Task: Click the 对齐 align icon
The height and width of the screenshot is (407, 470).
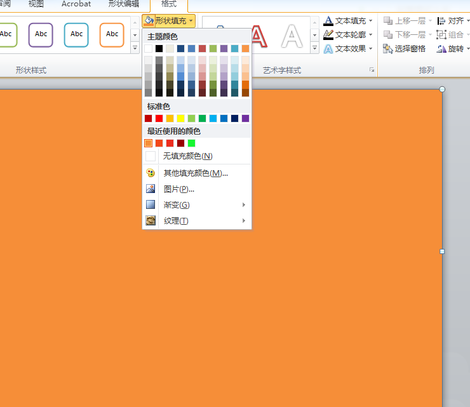Action: pyautogui.click(x=441, y=21)
